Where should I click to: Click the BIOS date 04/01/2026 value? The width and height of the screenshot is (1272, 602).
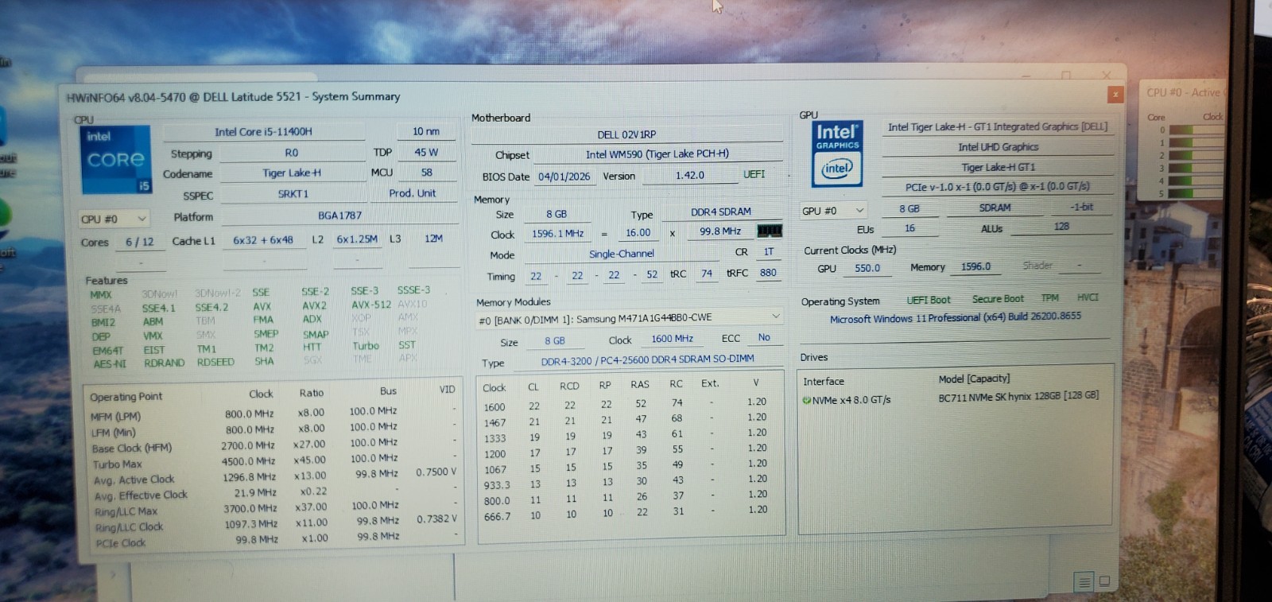tap(564, 176)
